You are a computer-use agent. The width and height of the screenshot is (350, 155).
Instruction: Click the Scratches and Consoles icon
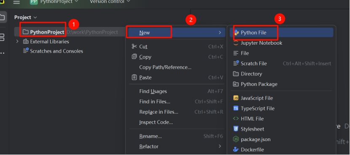point(26,51)
